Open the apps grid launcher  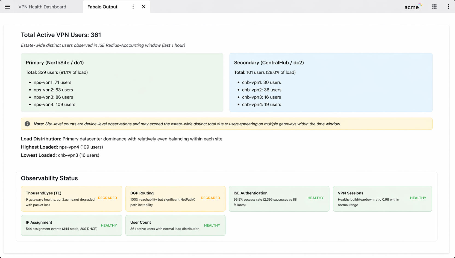(x=434, y=7)
